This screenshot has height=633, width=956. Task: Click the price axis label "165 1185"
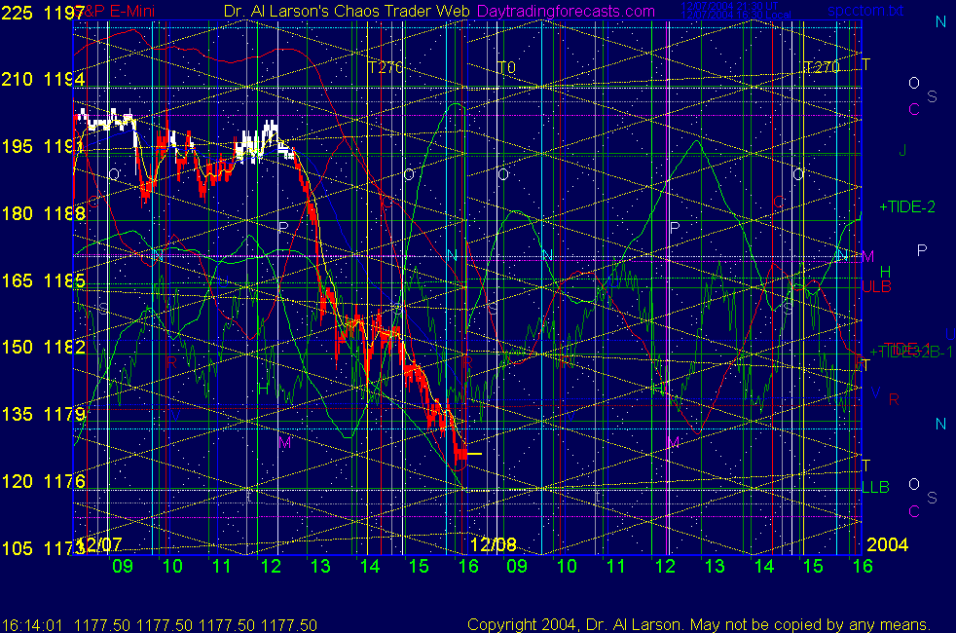click(43, 280)
